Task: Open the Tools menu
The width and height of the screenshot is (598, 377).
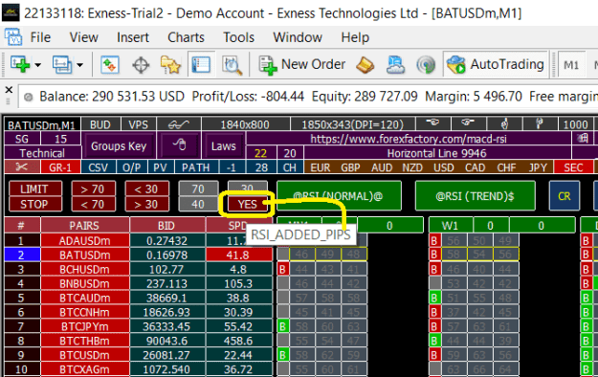Action: (239, 37)
